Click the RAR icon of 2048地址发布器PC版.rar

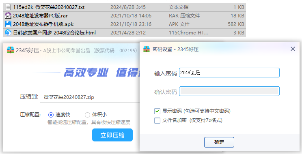(x=8, y=15)
